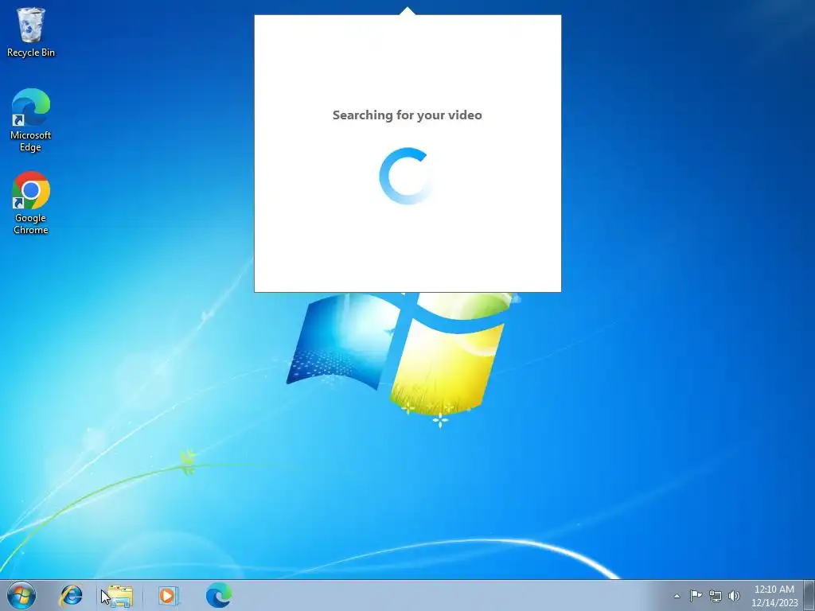Select the Google Chrome desktop shortcut
The height and width of the screenshot is (611, 815).
tap(31, 203)
